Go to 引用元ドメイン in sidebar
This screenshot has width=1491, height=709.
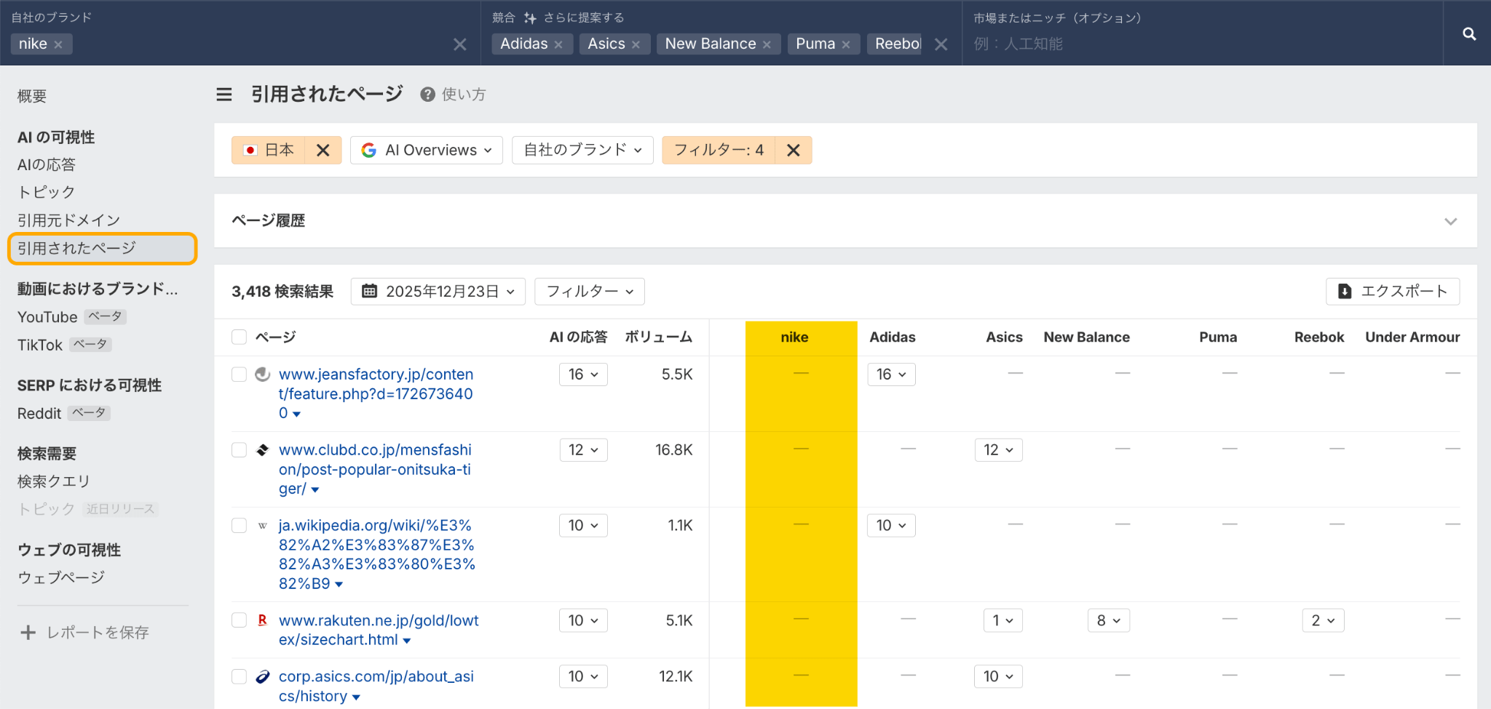(x=68, y=220)
